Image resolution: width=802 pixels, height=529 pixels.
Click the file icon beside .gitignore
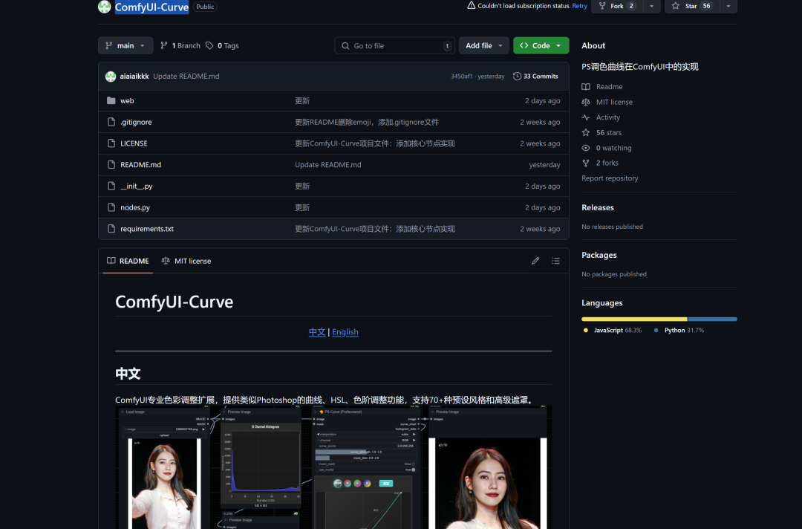111,122
